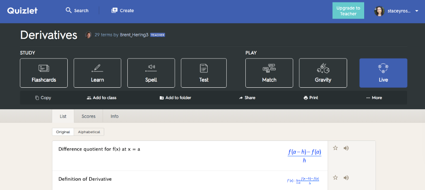Click the Search magnifier icon
The image size is (425, 190).
pyautogui.click(x=69, y=10)
